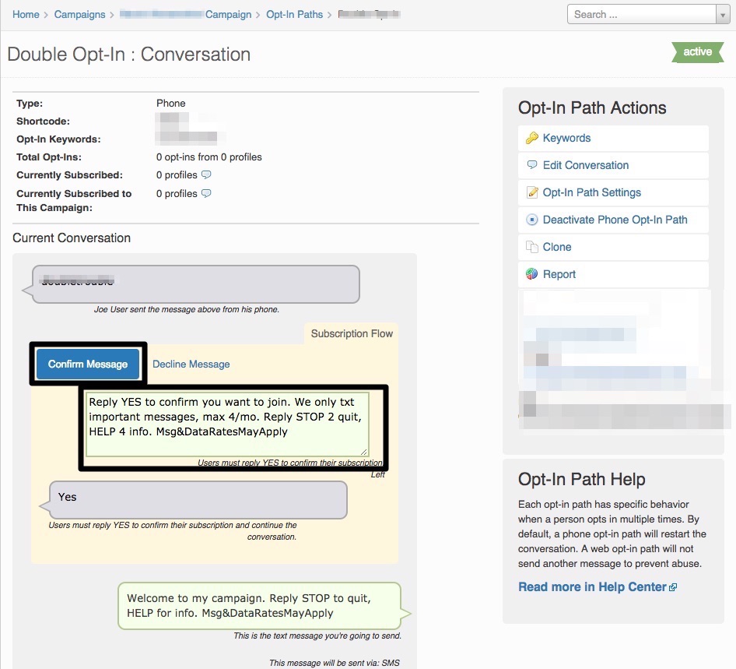Click the key icon beside Keywords
Image resolution: width=736 pixels, height=669 pixels.
click(532, 138)
